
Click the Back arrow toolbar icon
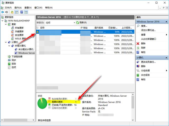[2, 12]
